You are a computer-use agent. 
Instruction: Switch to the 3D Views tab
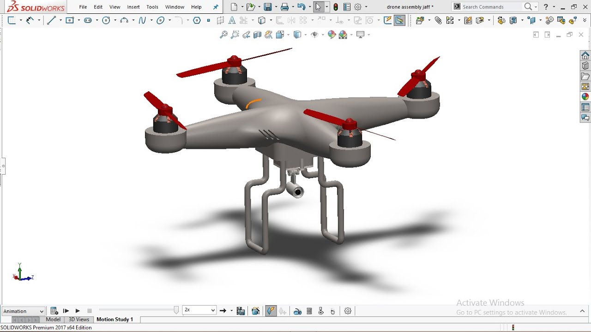coord(79,319)
